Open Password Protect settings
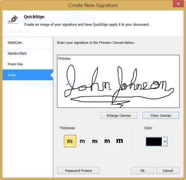This screenshot has height=180, width=186. tap(78, 171)
